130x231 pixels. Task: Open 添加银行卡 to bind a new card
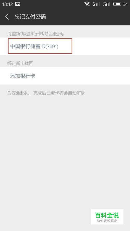pyautogui.click(x=65, y=76)
